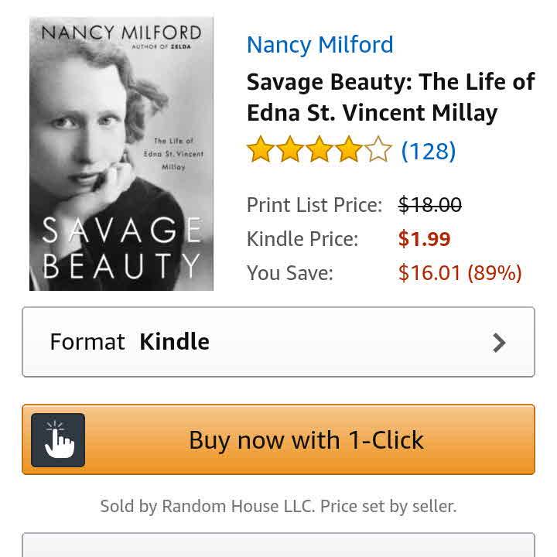
Task: Click the "Print List Price:" label
Action: point(314,205)
